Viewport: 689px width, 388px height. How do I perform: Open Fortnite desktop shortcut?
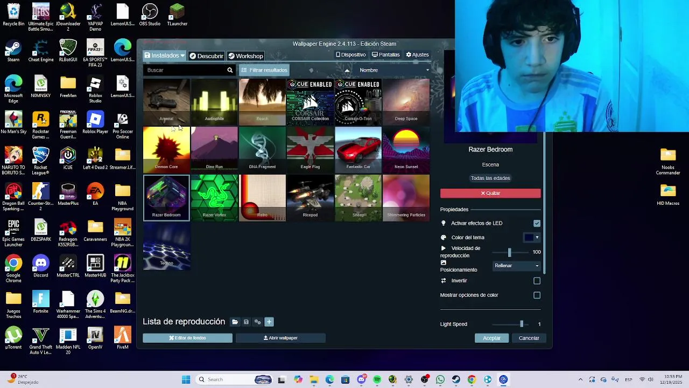click(x=41, y=302)
